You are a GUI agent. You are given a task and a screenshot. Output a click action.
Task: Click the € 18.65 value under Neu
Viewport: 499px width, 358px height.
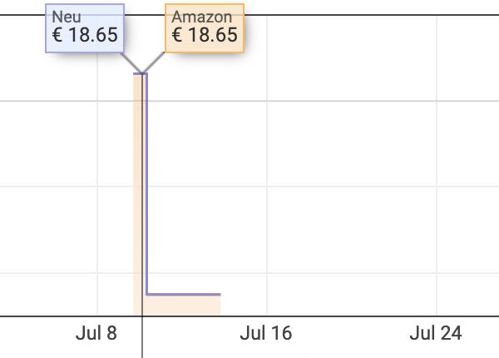[x=85, y=35]
